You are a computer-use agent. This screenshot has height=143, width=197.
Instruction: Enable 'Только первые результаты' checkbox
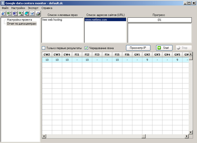(x=43, y=48)
